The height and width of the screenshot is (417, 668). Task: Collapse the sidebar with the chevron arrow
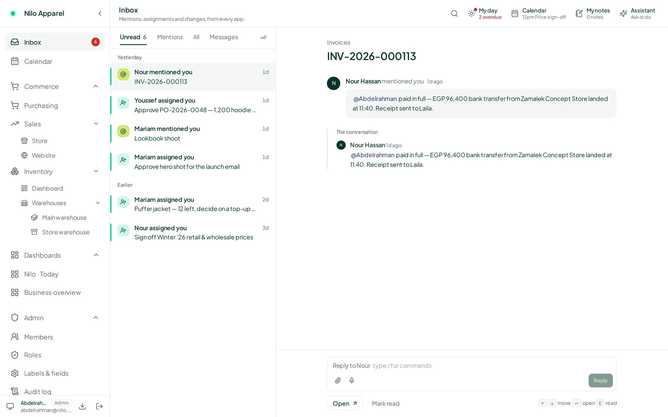point(100,13)
